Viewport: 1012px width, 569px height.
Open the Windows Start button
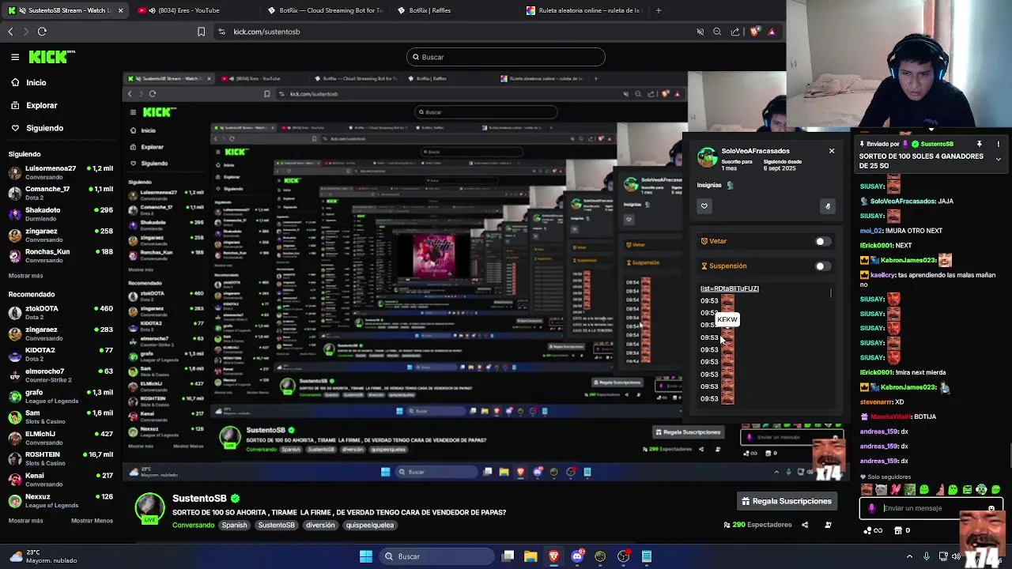[366, 556]
